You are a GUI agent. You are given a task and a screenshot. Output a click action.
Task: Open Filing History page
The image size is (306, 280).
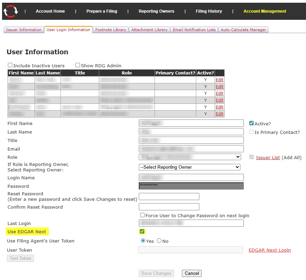click(x=209, y=11)
